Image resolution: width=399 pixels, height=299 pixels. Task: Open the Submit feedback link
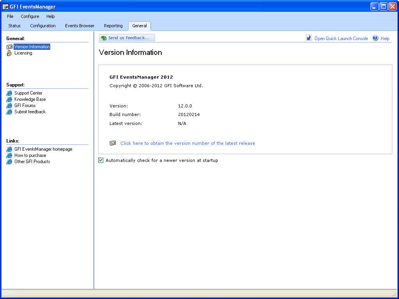[x=30, y=112]
